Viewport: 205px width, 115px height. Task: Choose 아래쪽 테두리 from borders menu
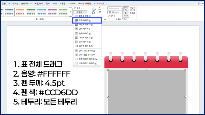[x=87, y=38]
